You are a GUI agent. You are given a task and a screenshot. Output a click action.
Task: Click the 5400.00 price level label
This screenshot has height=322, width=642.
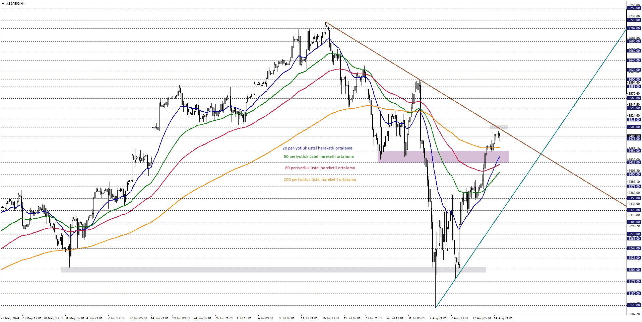(634, 175)
